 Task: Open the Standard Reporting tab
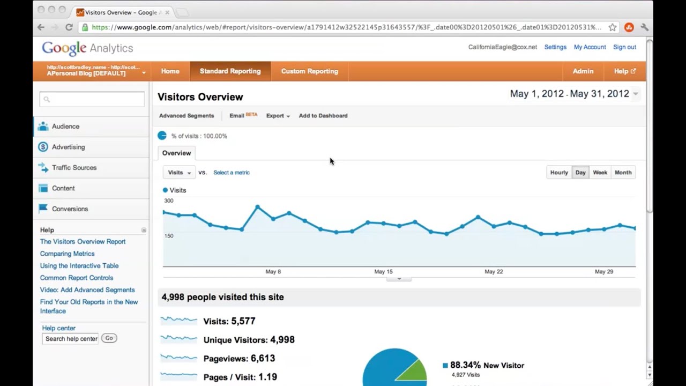(230, 71)
